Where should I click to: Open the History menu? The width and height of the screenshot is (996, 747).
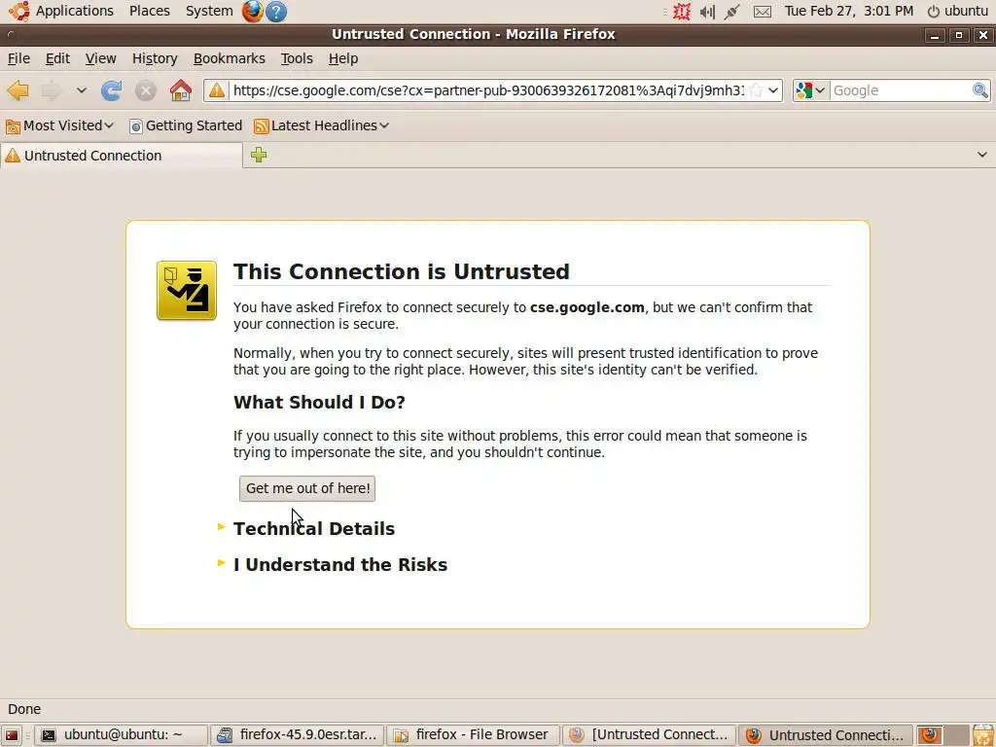pos(155,58)
